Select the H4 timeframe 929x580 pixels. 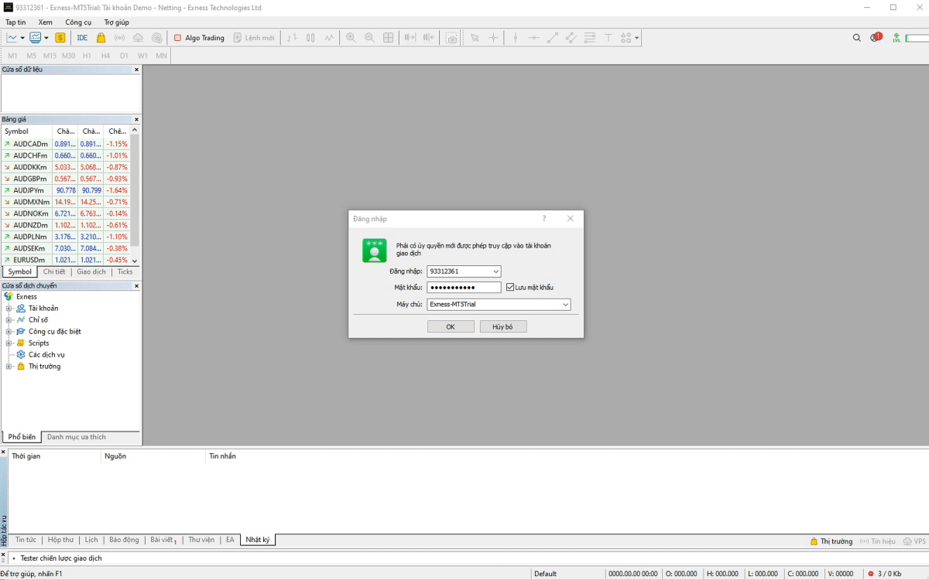105,56
